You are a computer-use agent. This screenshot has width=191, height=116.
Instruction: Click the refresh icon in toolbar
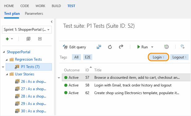pyautogui.click(x=110, y=47)
